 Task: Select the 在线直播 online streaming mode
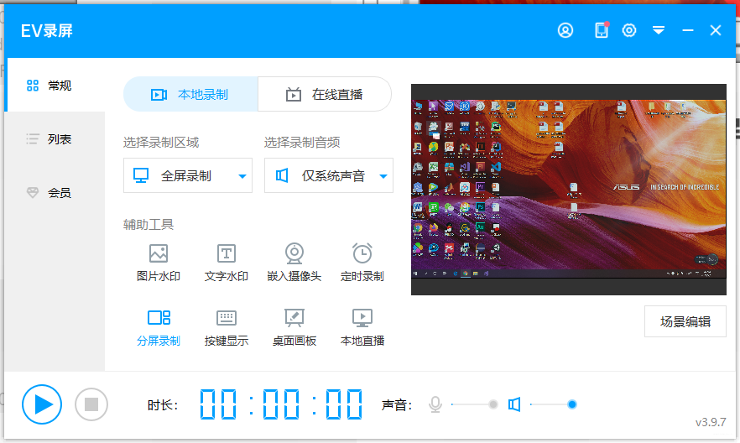coord(325,94)
